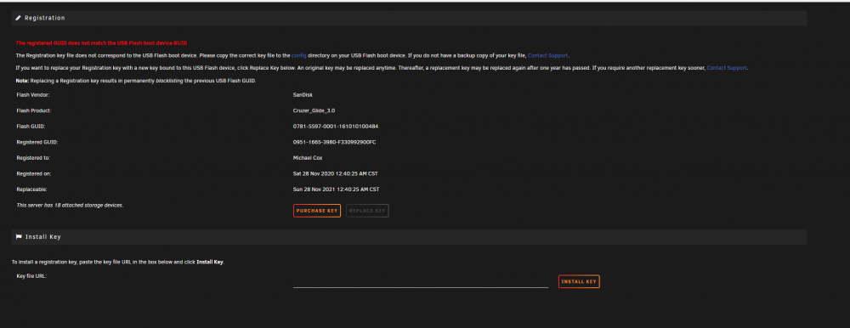Click the Registered GUID label

37,142
